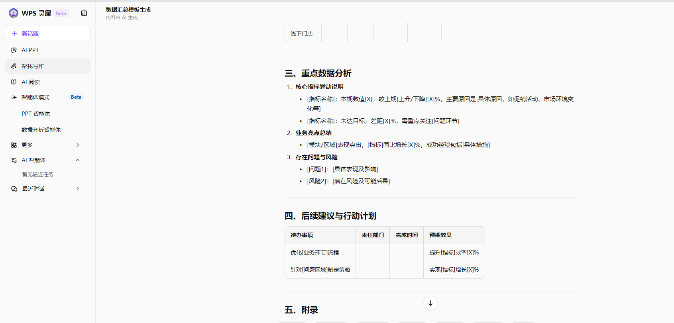Viewport: 674px width, 323px height.
Task: Expand the 更多 section chevron
Action: click(x=78, y=145)
